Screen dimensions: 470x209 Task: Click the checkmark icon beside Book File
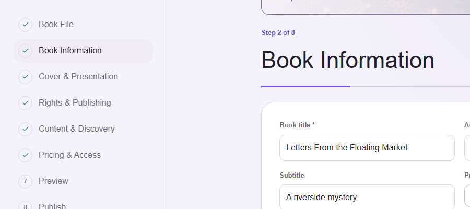tap(25, 25)
